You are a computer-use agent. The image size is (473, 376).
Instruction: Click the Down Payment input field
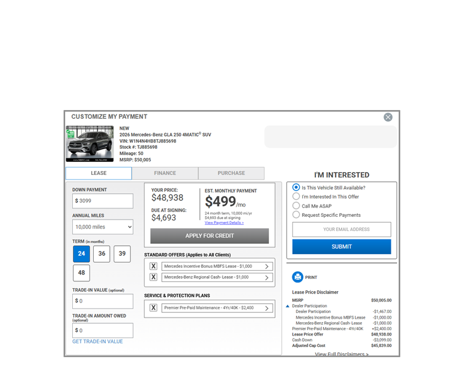click(x=102, y=201)
